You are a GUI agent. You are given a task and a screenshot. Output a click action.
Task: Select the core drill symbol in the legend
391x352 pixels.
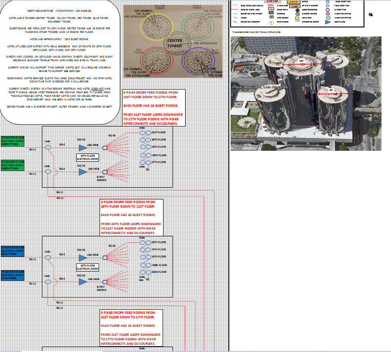271,9
